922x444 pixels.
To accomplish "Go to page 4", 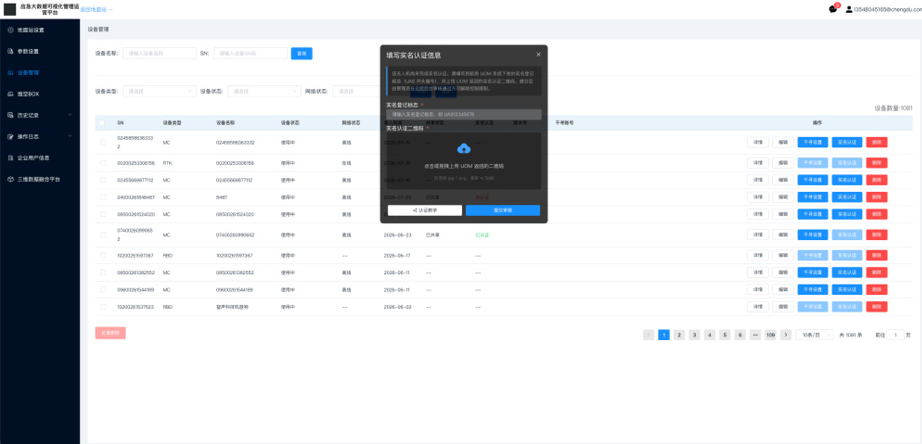I will 710,335.
